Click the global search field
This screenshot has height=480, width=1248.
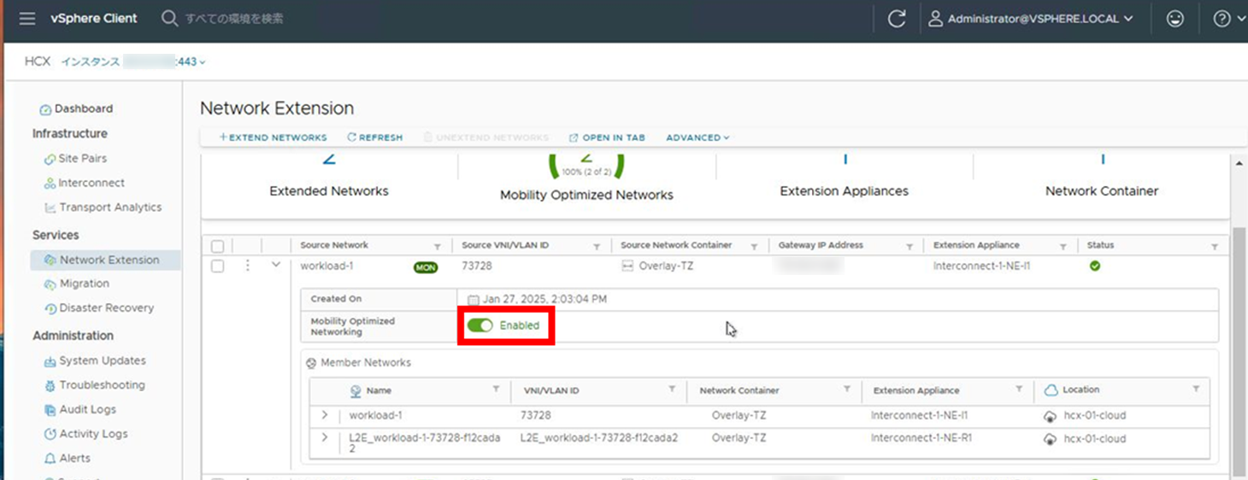[x=233, y=19]
